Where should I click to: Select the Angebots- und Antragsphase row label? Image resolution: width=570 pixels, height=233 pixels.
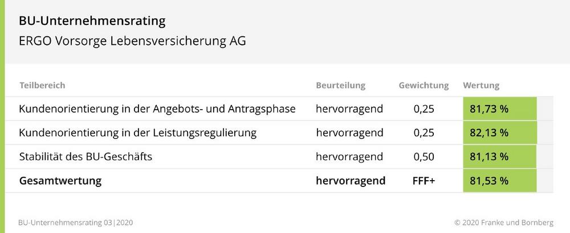157,109
